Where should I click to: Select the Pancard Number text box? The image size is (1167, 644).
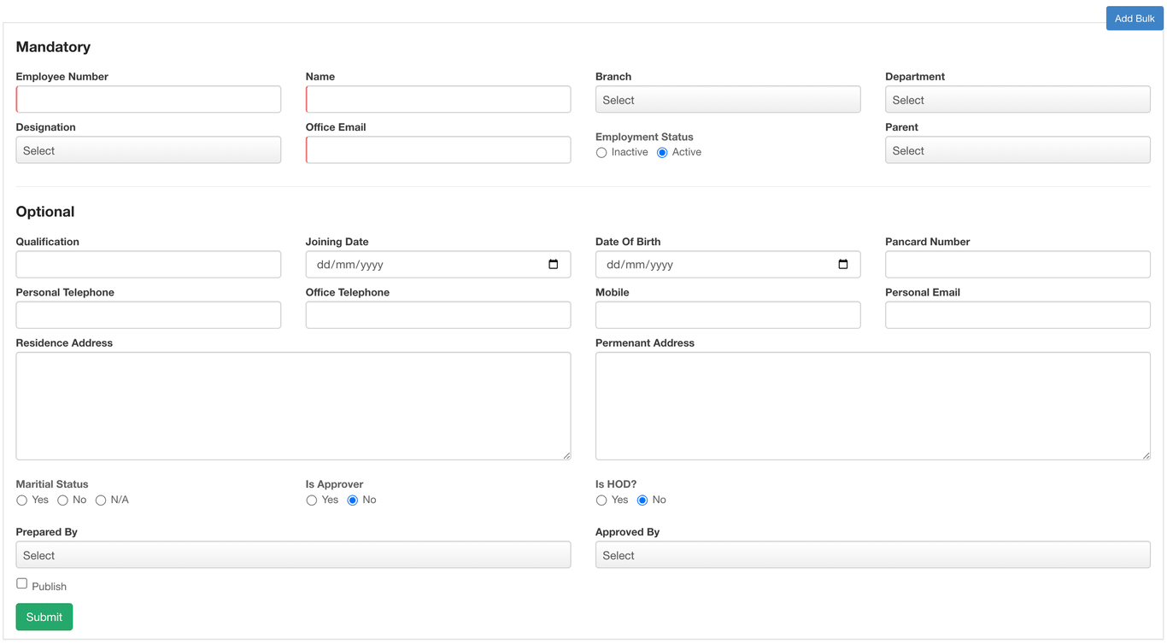pyautogui.click(x=1017, y=264)
